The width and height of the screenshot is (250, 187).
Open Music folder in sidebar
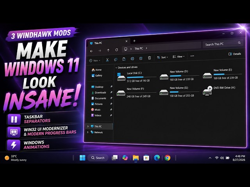[x=96, y=110]
